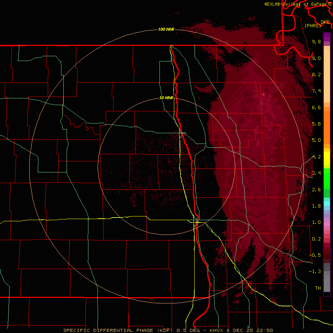
Task: Click the 5.0 scale value
Action: 316,140
